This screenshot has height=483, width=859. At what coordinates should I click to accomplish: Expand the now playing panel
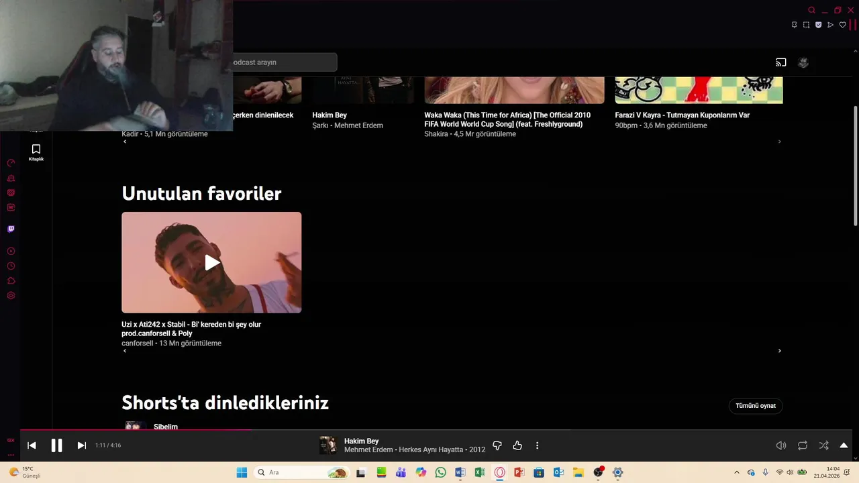844,445
